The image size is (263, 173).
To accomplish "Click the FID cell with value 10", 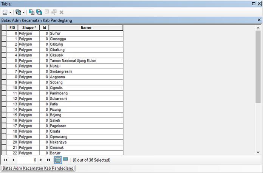I will (x=12, y=88).
